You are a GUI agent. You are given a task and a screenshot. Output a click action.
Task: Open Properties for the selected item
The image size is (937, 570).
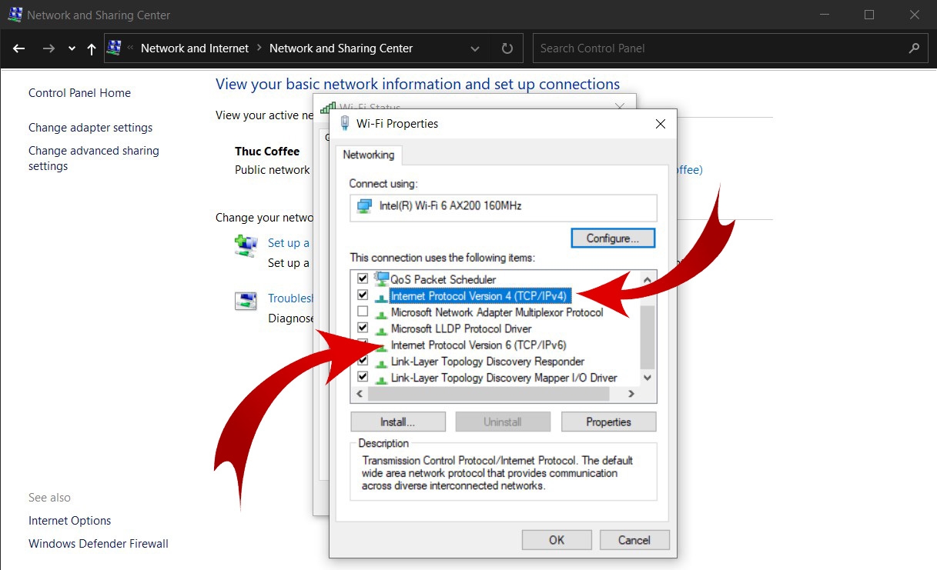tap(608, 422)
